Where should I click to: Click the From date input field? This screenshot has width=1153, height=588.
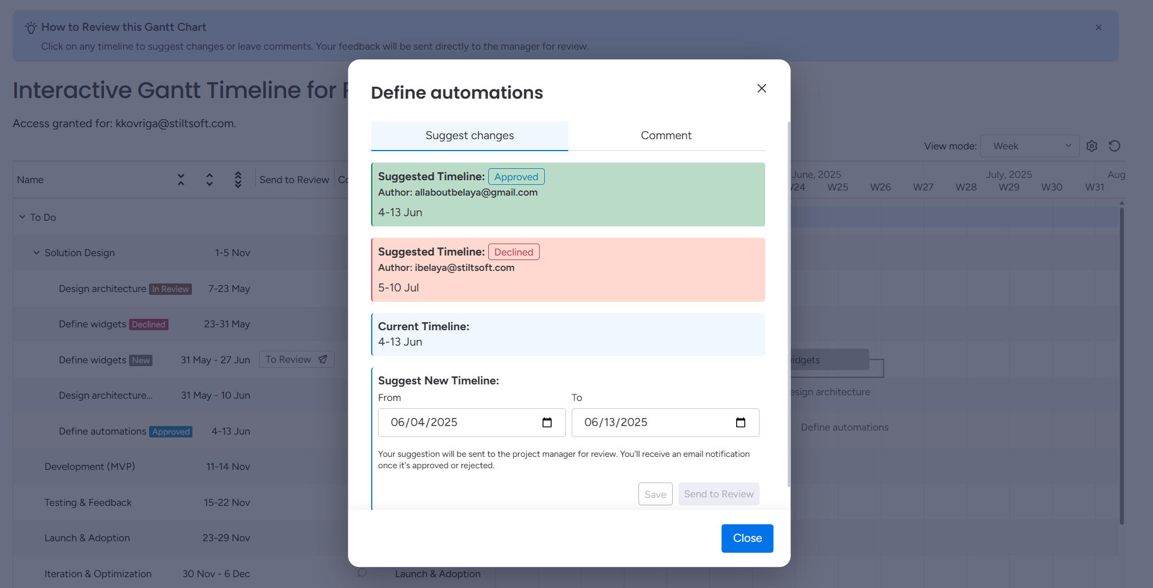click(x=457, y=423)
